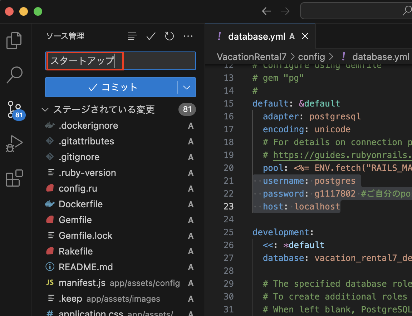Open README.md staged file
The width and height of the screenshot is (412, 316).
point(86,267)
